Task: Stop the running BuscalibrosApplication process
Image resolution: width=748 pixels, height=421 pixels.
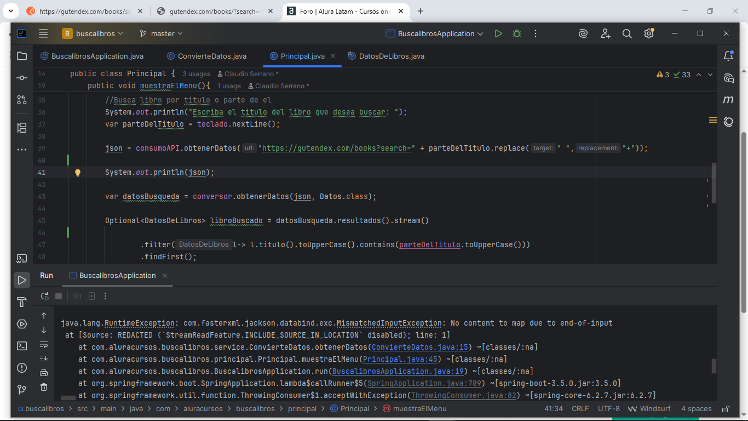Action: tap(59, 296)
